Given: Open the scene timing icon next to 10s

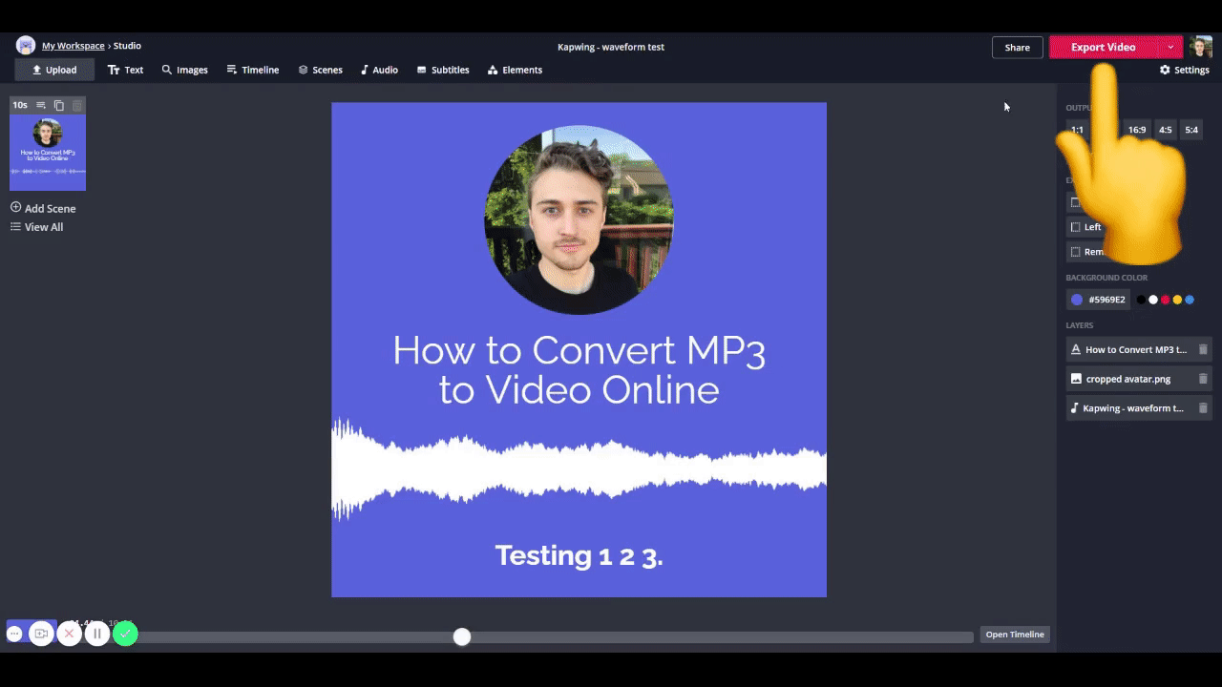Looking at the screenshot, I should point(41,105).
